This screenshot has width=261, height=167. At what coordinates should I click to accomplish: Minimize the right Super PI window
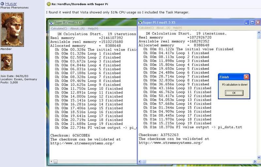pos(247,22)
